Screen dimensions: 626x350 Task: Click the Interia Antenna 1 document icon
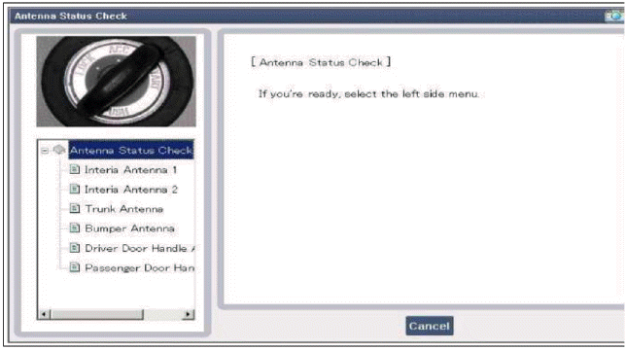75,169
